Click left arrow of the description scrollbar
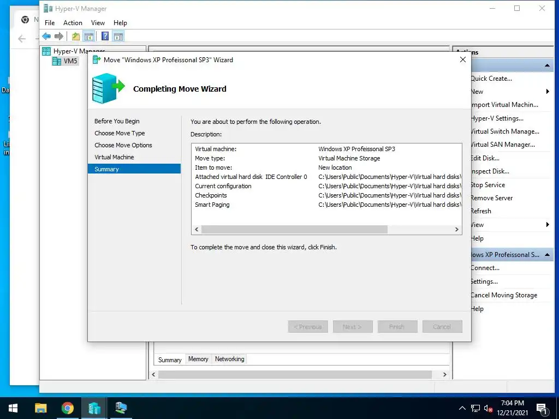Screen dimensions: 559x419 click(197, 230)
